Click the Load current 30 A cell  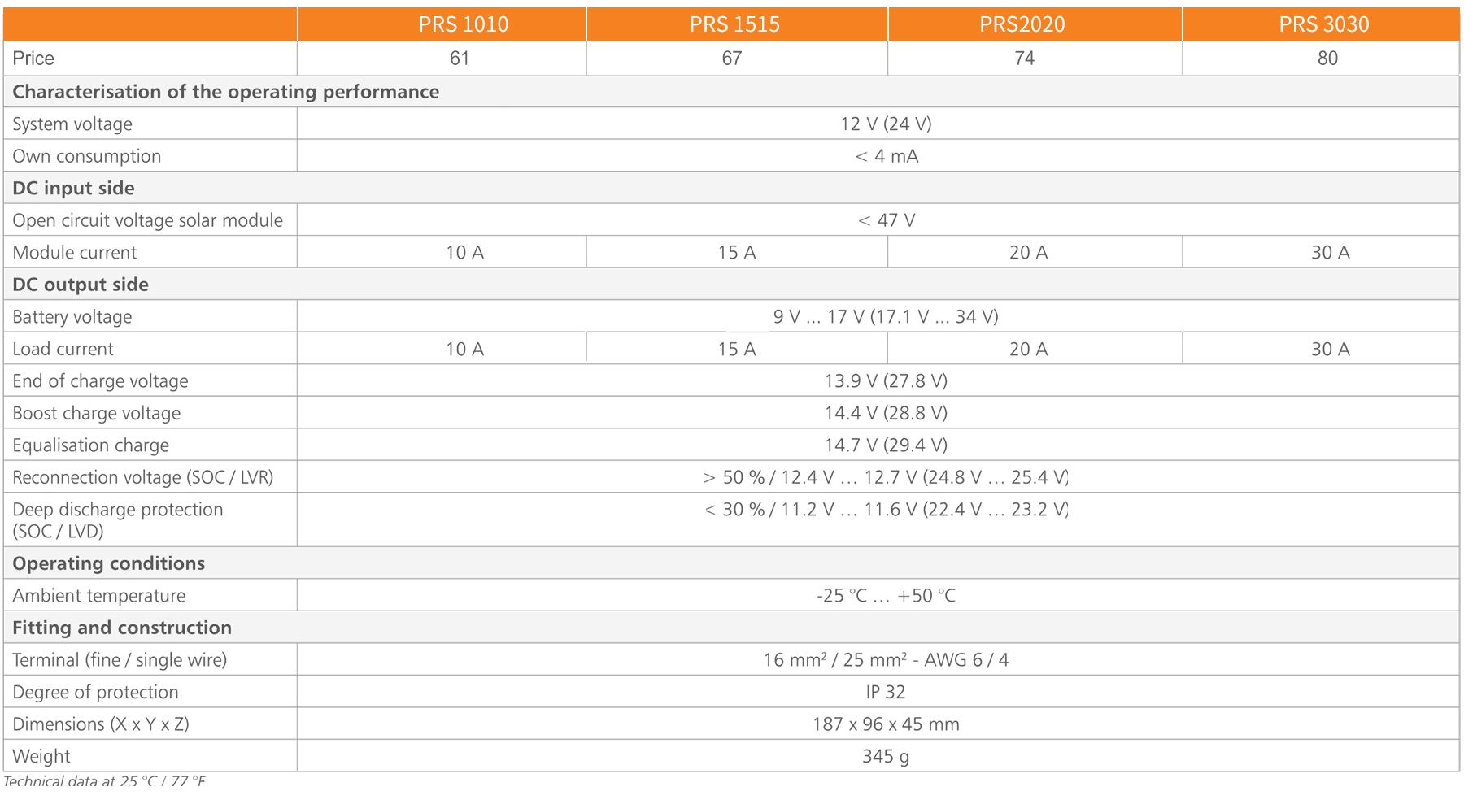tap(1330, 349)
